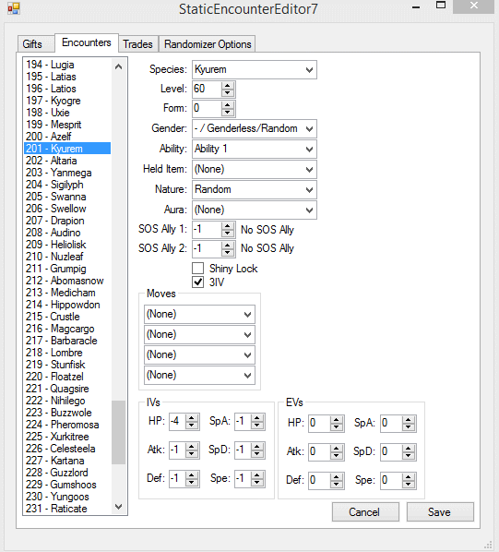The height and width of the screenshot is (552, 499).
Task: Click the encounter list scrollbar down arrow
Action: (118, 507)
